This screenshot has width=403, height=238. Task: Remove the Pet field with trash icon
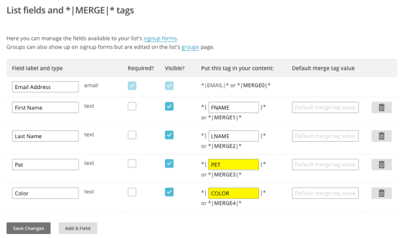point(381,164)
